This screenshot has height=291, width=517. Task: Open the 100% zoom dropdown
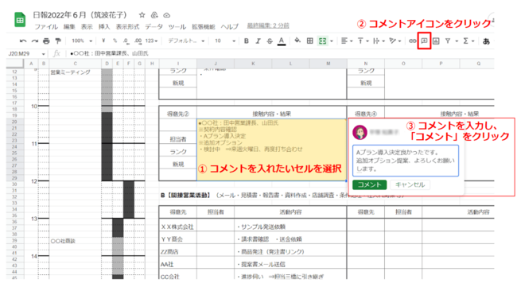point(82,41)
